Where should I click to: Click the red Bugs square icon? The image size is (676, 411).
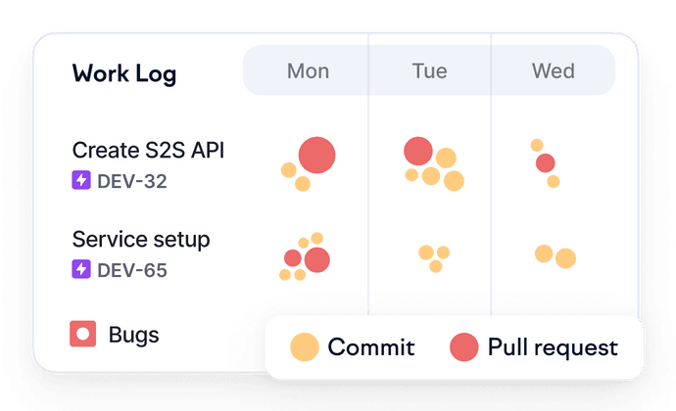pyautogui.click(x=82, y=334)
